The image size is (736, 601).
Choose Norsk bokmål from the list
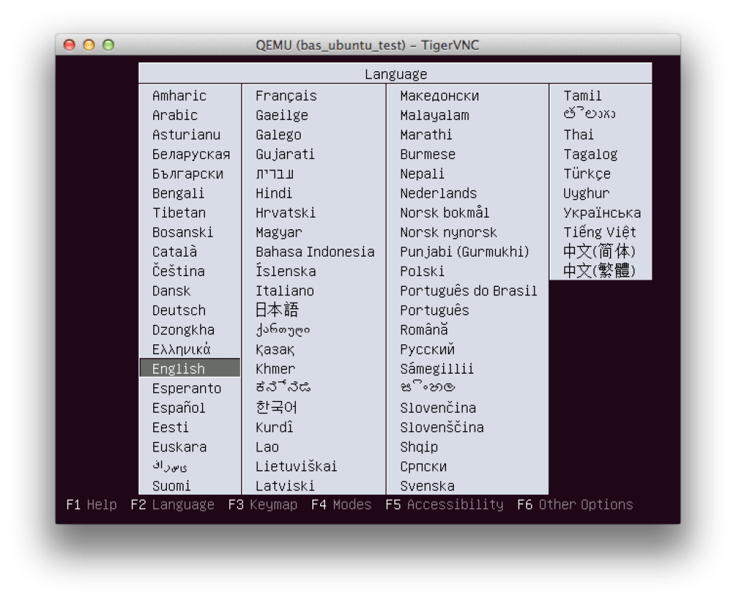tap(445, 213)
